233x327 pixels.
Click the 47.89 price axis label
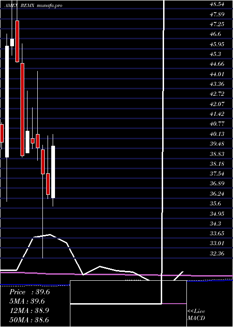click(x=217, y=14)
